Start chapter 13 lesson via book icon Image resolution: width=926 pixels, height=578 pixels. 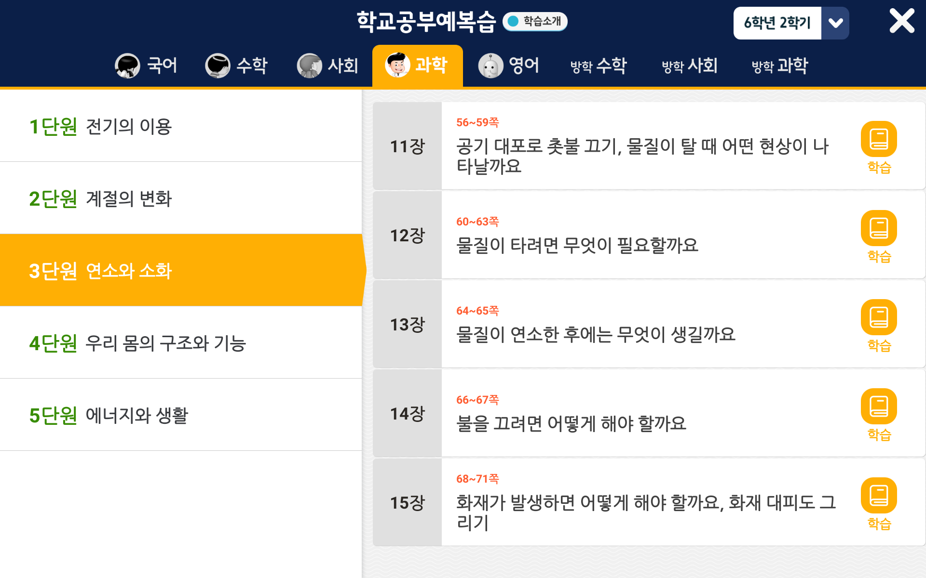point(879,318)
